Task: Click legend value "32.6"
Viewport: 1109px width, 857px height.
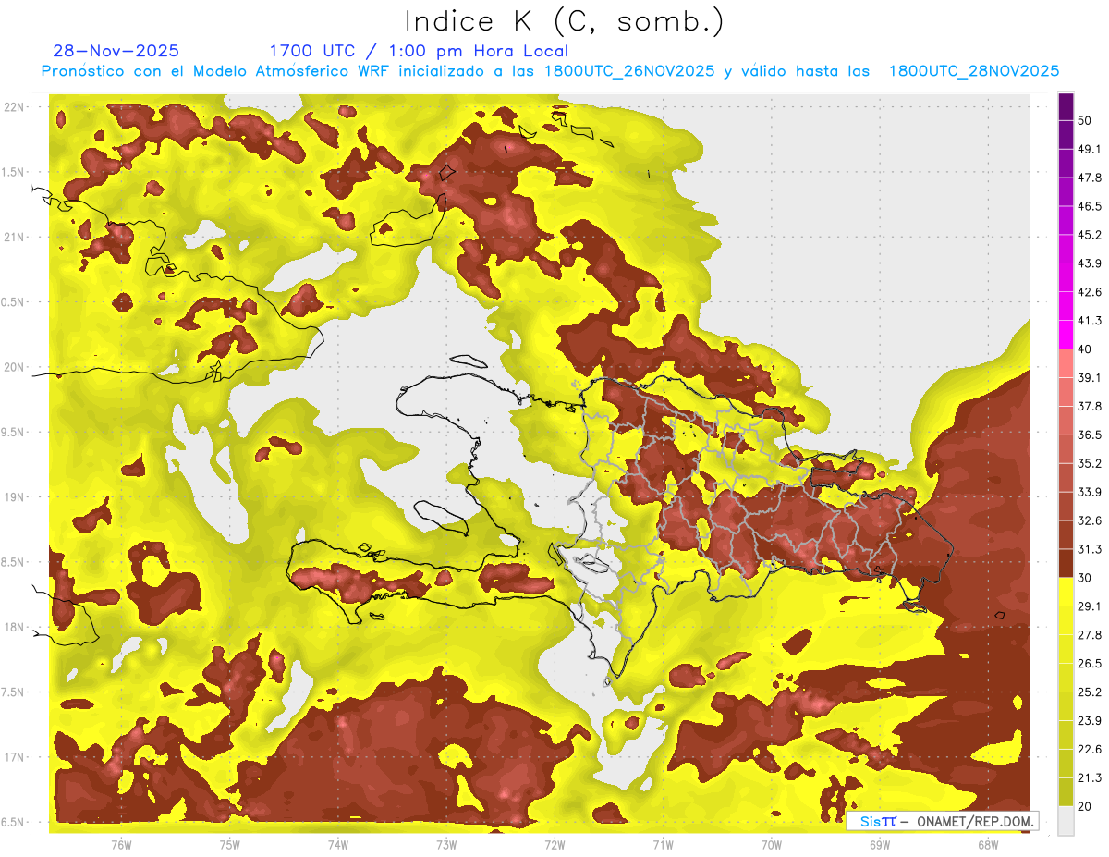Action: click(x=1090, y=520)
